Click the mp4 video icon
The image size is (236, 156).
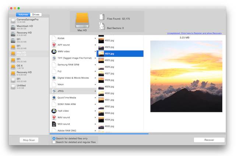(54, 111)
